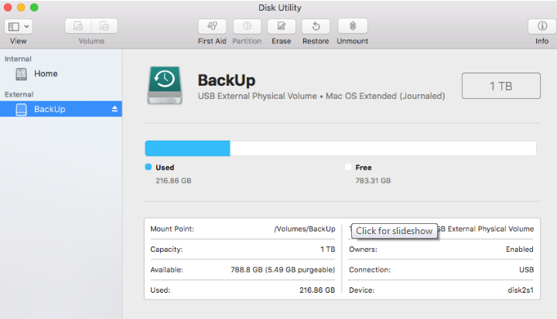
Task: Click the 1 TB capacity box
Action: click(x=501, y=86)
